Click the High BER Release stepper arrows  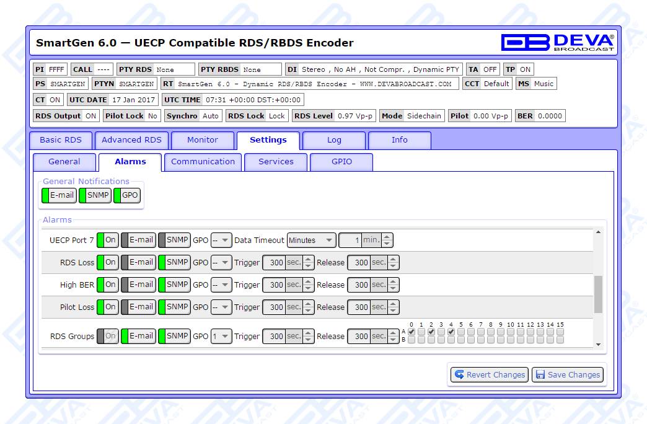394,285
